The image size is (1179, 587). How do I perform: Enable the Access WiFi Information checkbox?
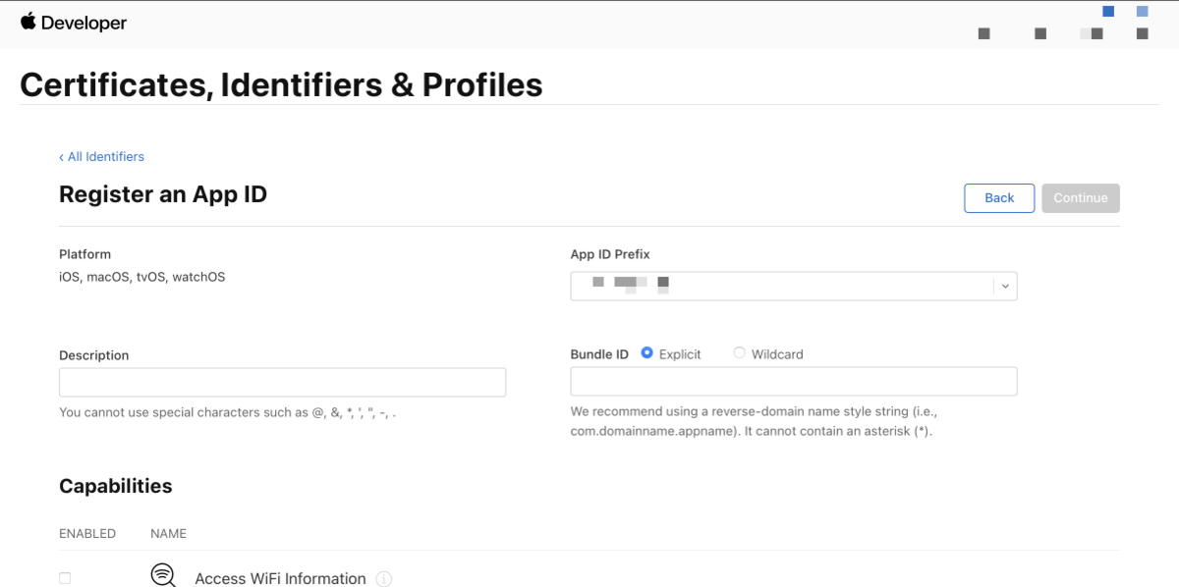pos(65,578)
